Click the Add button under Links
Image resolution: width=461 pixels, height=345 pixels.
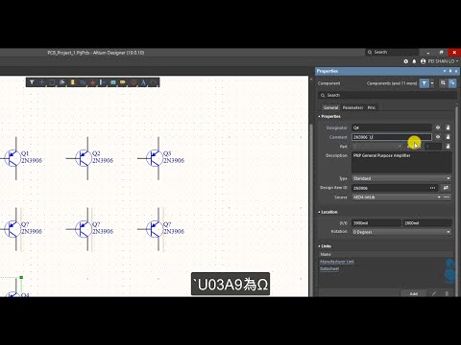(414, 293)
